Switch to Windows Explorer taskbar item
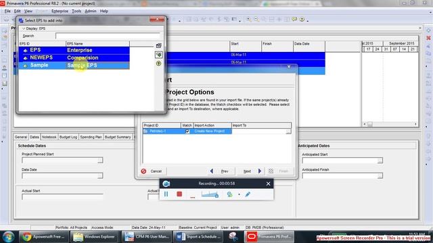The height and width of the screenshot is (243, 433). pos(95,237)
